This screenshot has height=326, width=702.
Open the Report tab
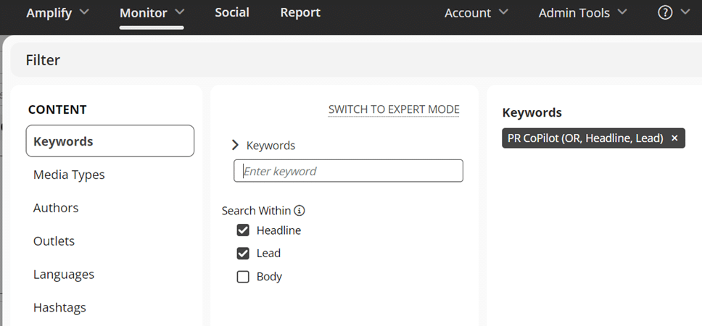coord(300,13)
